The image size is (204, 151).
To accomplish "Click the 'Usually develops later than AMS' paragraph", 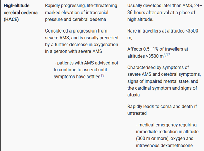I will 165,13.
